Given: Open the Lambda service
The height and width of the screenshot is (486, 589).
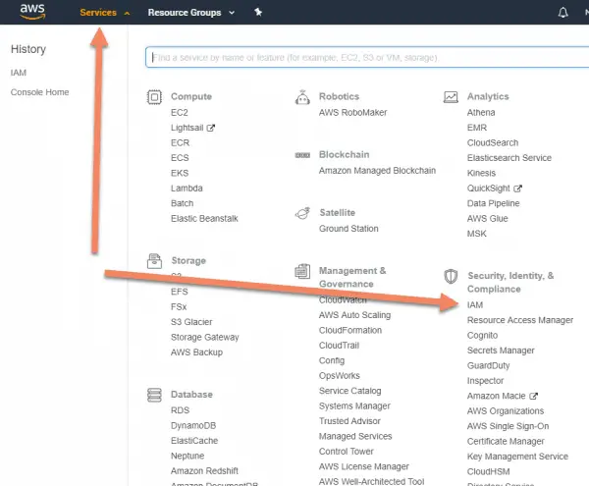Looking at the screenshot, I should click(187, 188).
